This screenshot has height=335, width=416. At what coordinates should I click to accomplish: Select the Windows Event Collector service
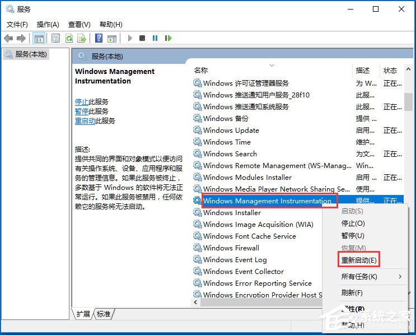click(x=244, y=271)
